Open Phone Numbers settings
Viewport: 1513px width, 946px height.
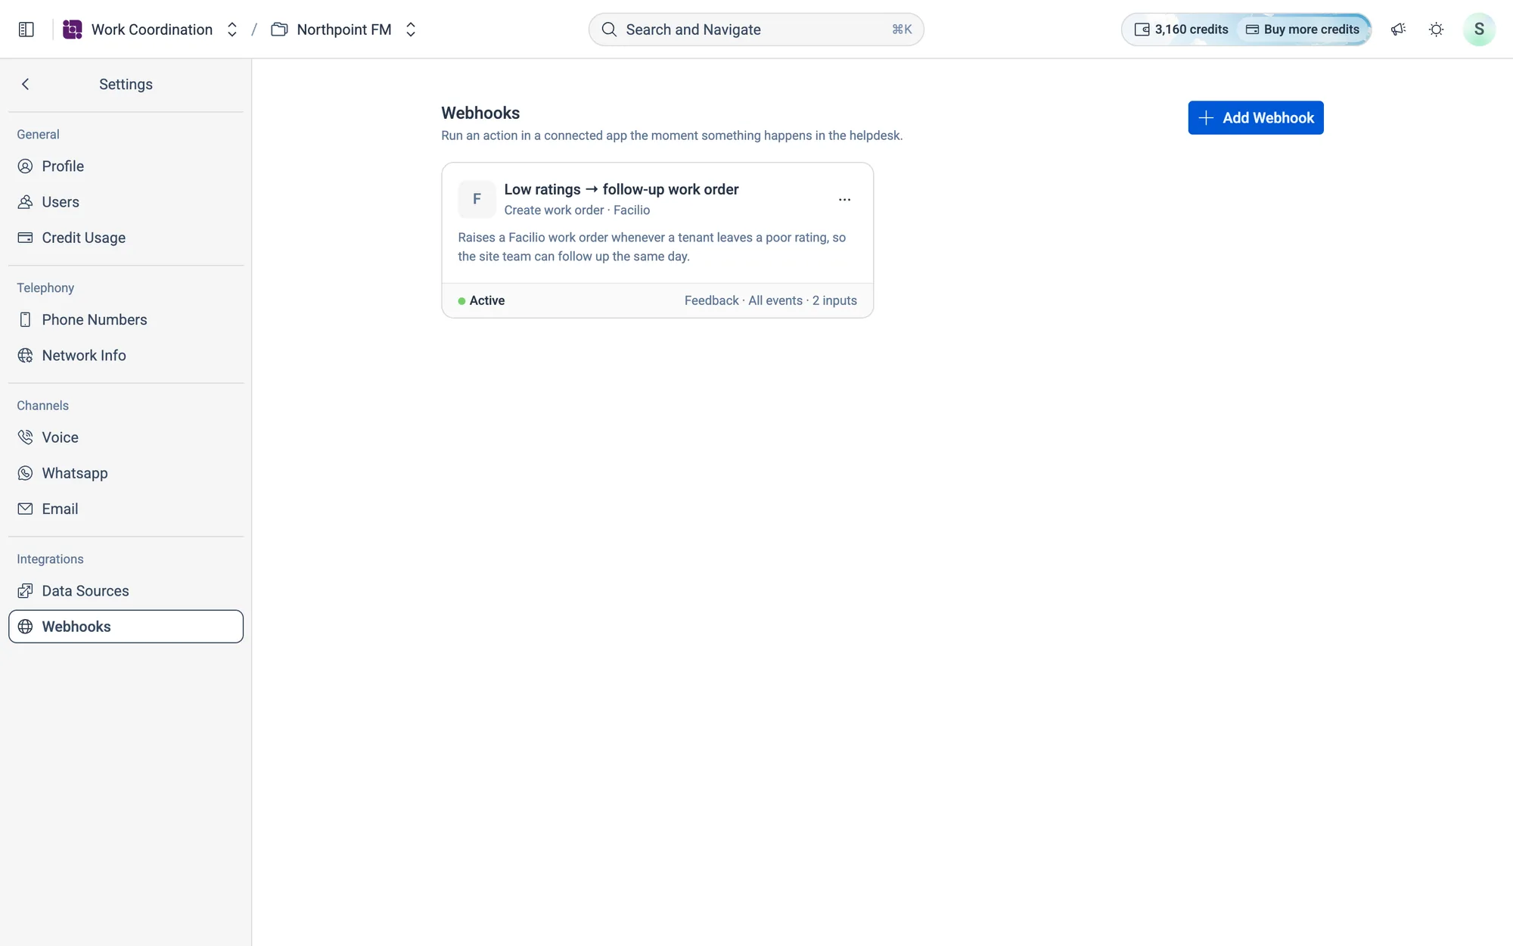click(126, 319)
